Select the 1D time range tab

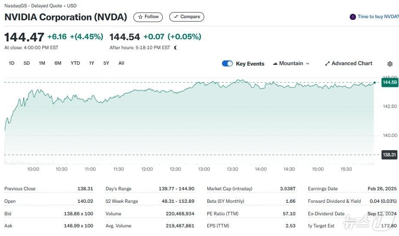click(12, 63)
